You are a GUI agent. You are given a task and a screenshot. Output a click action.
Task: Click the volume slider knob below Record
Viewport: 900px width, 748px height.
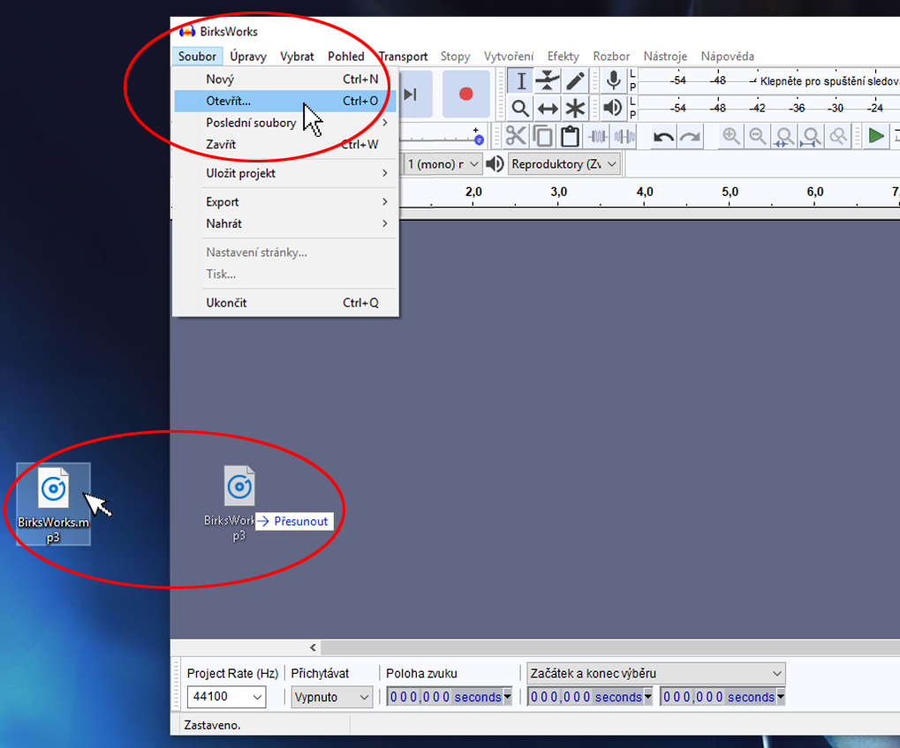(x=479, y=140)
